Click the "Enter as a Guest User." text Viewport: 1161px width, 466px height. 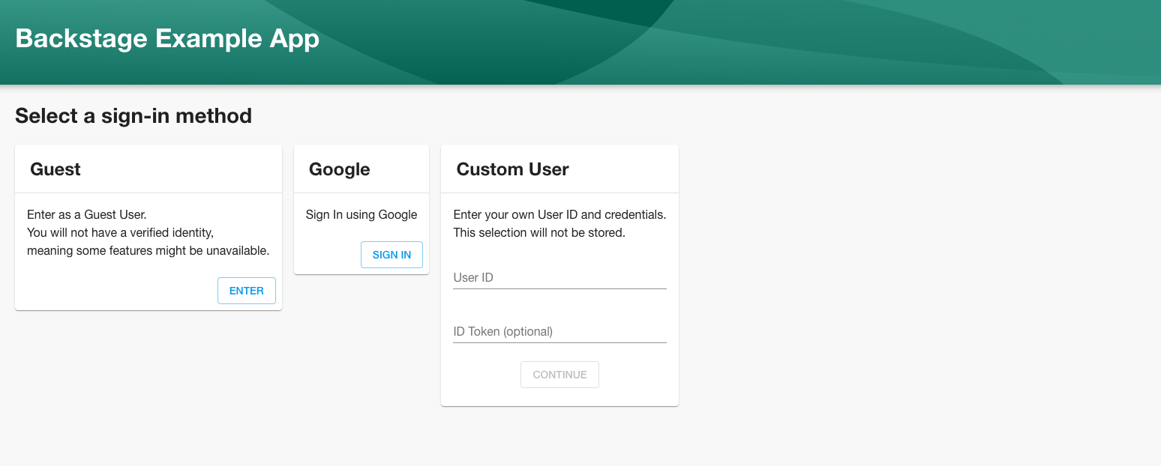(87, 215)
